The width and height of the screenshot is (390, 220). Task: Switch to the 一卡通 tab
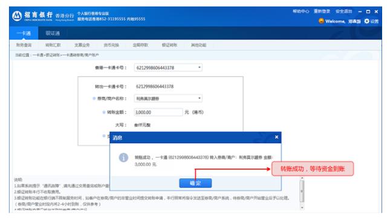pyautogui.click(x=24, y=33)
